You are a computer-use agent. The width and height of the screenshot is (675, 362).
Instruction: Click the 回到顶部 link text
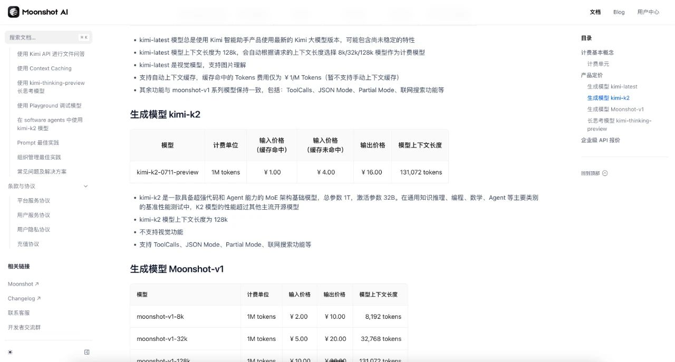[x=590, y=173]
